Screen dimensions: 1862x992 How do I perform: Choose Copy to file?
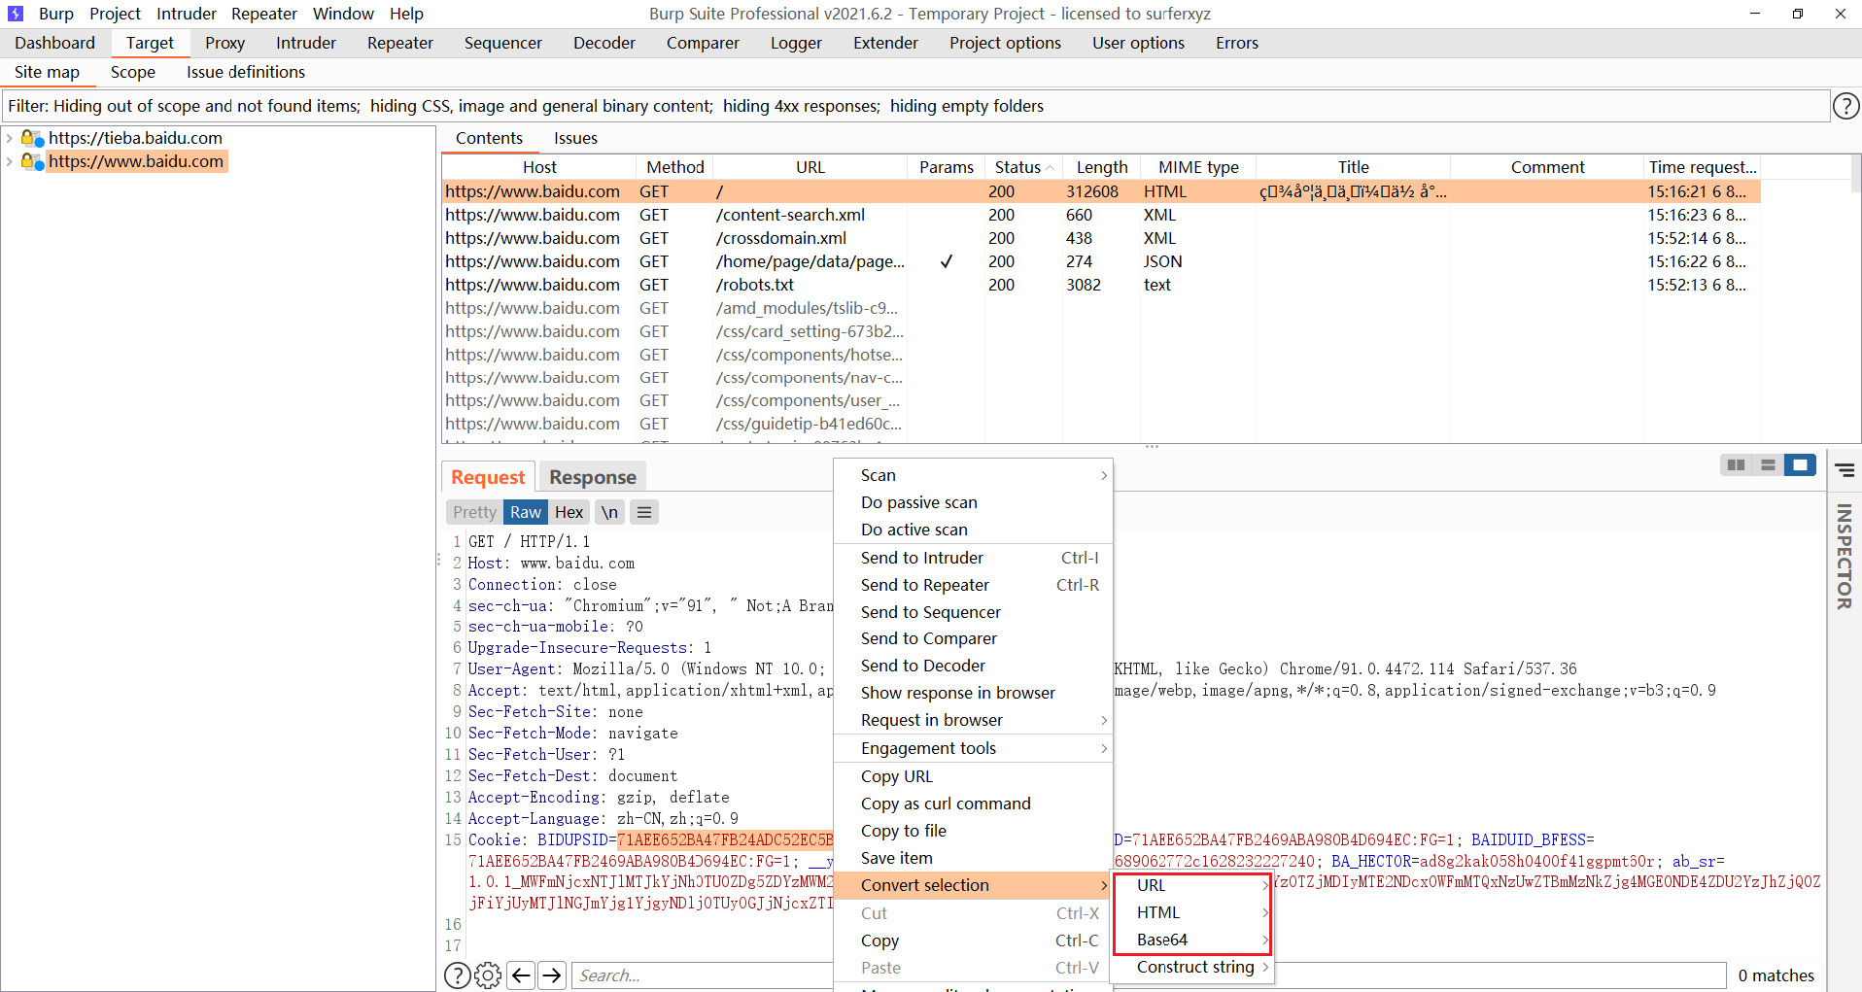tap(973, 831)
